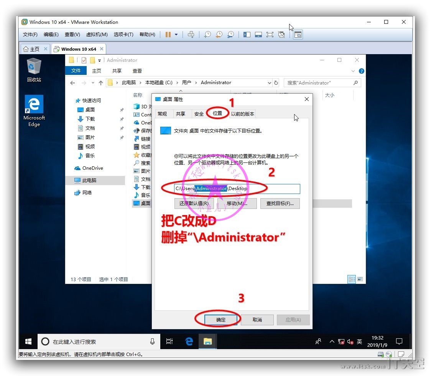
Task: Click the VMware pause virtual machine button
Action: coord(168,35)
